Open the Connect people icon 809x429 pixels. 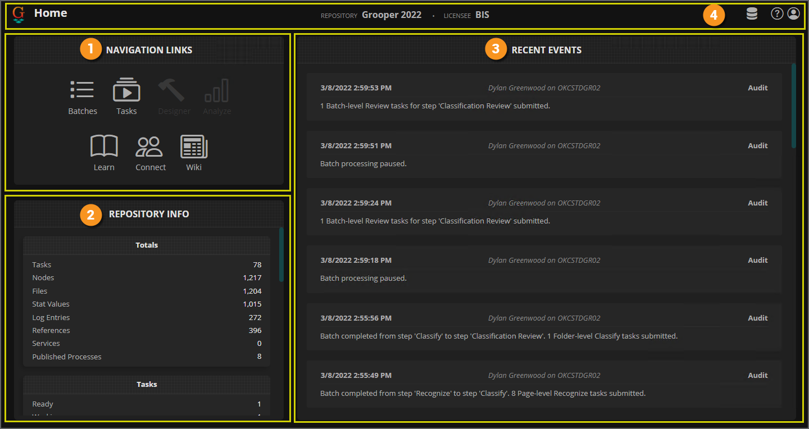coord(150,147)
